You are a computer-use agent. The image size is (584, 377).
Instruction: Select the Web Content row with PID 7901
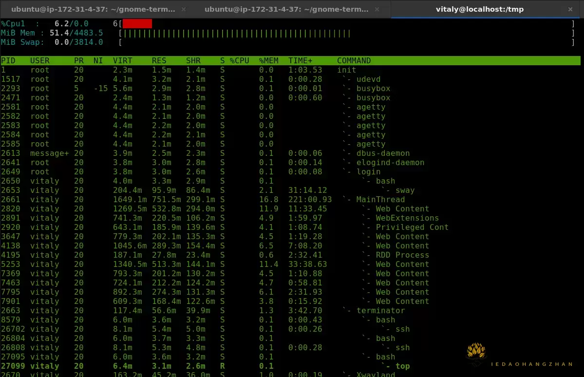click(290, 302)
